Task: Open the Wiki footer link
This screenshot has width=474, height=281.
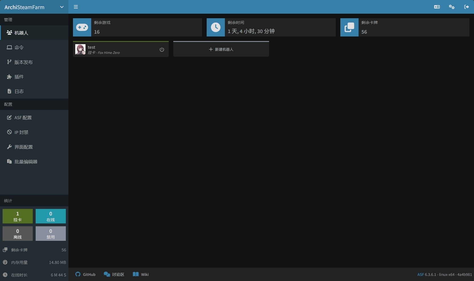Action: pos(141,274)
